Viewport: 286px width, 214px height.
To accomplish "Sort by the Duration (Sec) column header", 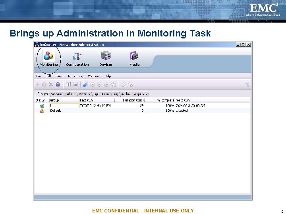I will pyautogui.click(x=129, y=100).
